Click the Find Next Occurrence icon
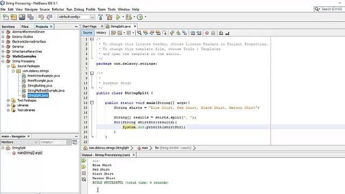Screen dimensions: 345x194 pyautogui.click(x=152, y=33)
